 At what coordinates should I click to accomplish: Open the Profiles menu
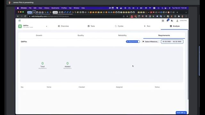click(64, 8)
